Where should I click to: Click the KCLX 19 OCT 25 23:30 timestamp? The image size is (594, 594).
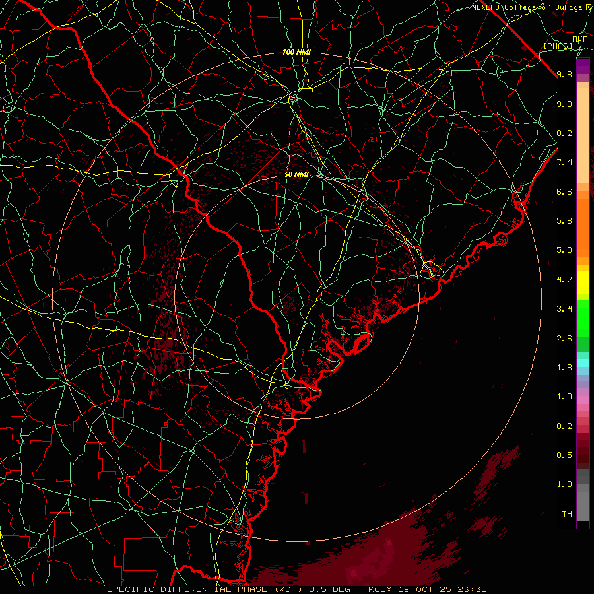tap(428, 589)
